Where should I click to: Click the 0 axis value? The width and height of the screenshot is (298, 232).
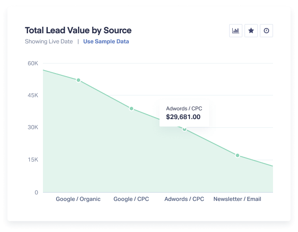click(36, 192)
